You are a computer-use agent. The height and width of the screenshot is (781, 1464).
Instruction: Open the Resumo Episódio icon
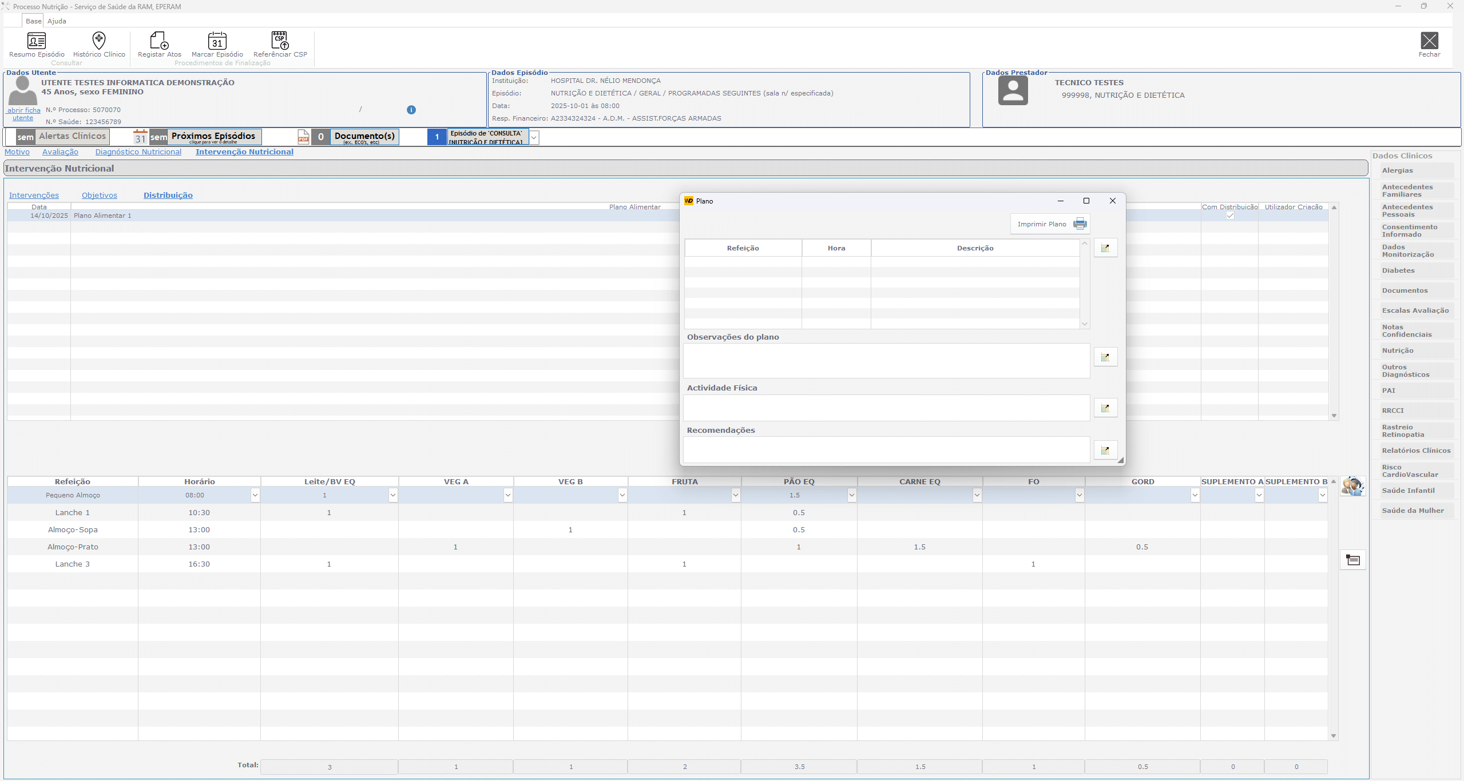[37, 41]
